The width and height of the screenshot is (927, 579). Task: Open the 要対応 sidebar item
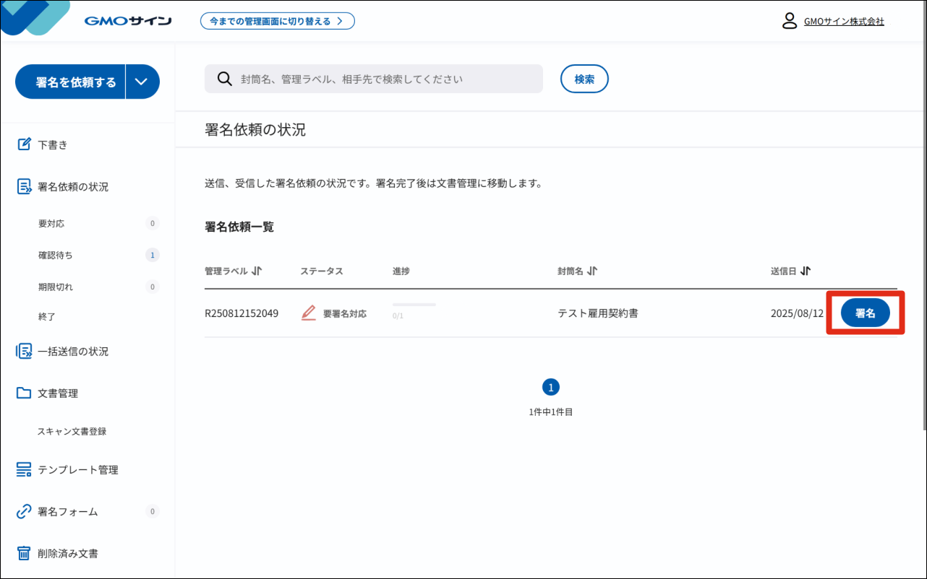pos(51,224)
